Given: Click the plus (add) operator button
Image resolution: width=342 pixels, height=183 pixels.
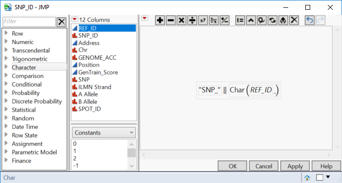Looking at the screenshot, I should click(x=160, y=21).
